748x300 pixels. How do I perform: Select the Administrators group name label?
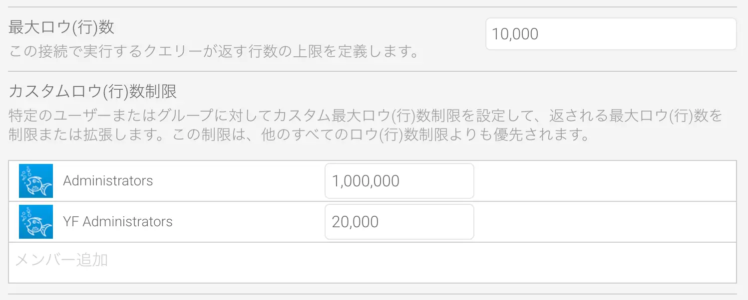[108, 181]
